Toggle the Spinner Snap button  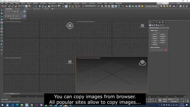pyautogui.click(x=80, y=6)
